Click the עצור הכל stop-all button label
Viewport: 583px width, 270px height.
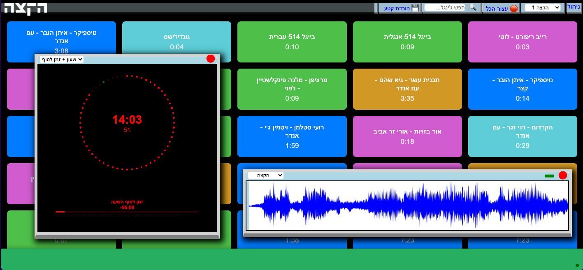(x=497, y=8)
